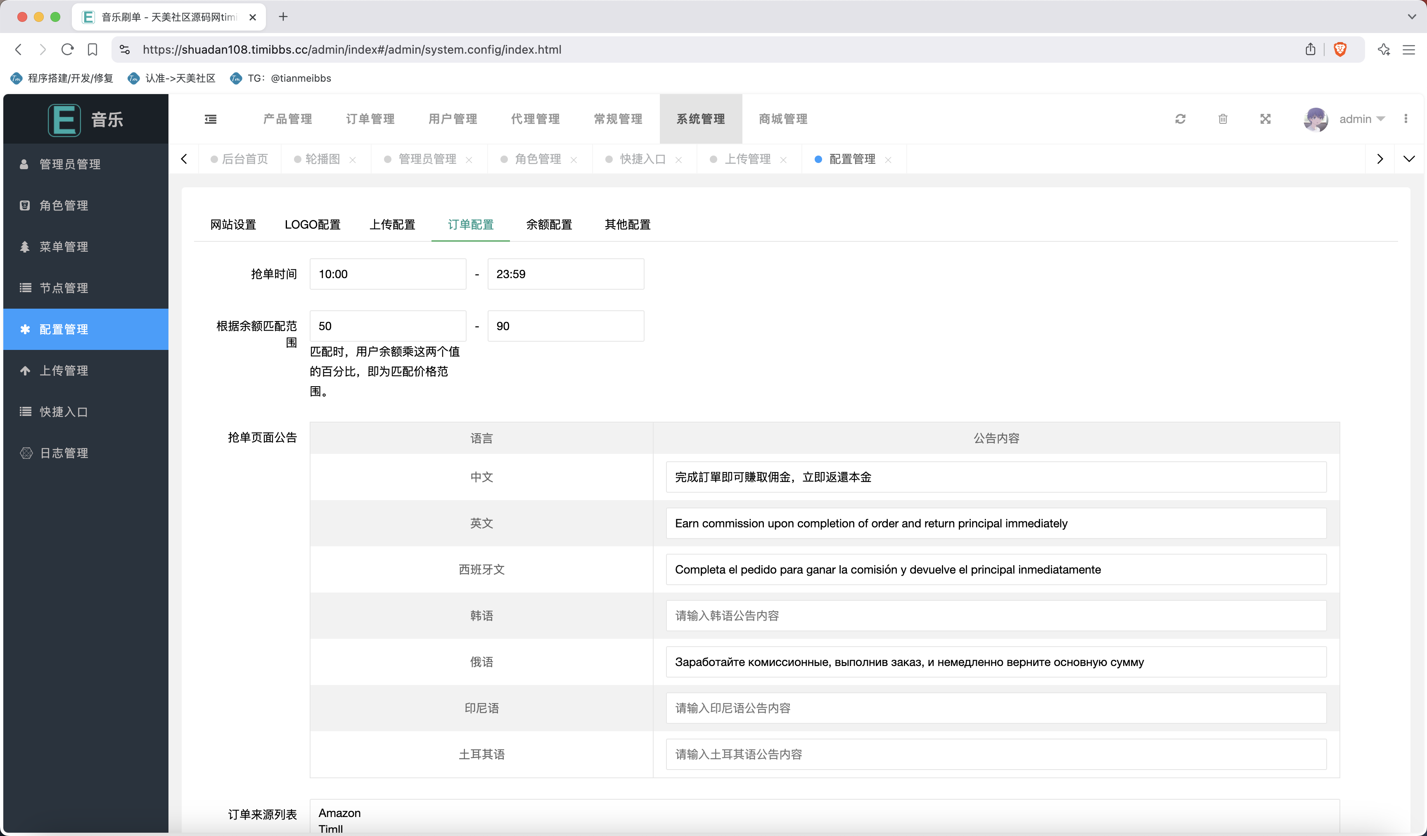Open the 代理管理 top menu
Image resolution: width=1427 pixels, height=836 pixels.
pyautogui.click(x=536, y=119)
